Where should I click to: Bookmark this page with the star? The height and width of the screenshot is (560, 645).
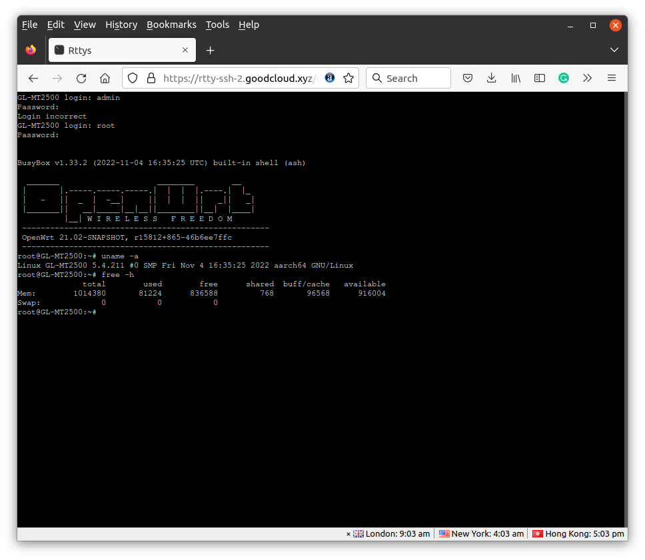(x=348, y=78)
